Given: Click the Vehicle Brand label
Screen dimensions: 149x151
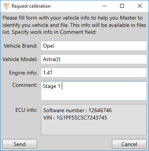Looking at the screenshot, I should pos(20,46).
